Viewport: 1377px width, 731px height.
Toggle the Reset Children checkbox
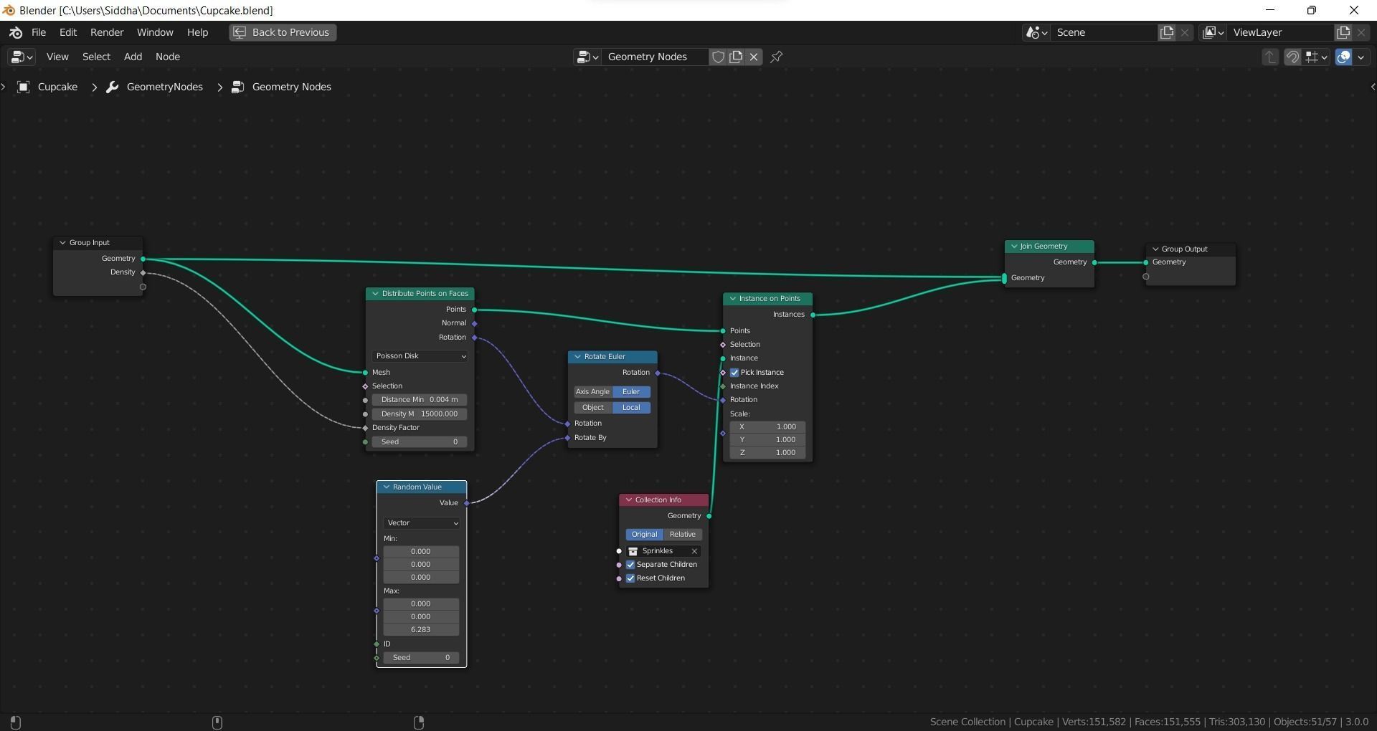[630, 578]
